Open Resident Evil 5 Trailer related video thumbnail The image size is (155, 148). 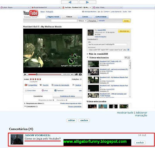tap(93, 64)
